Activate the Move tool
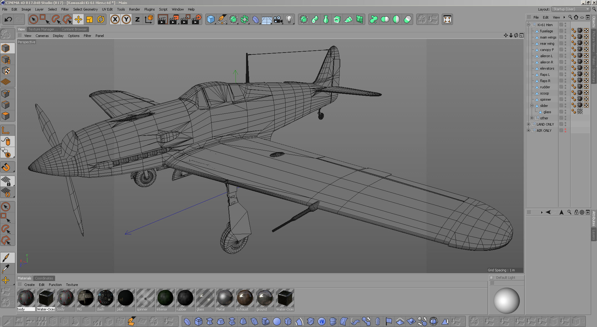This screenshot has width=597, height=327. pyautogui.click(x=78, y=20)
